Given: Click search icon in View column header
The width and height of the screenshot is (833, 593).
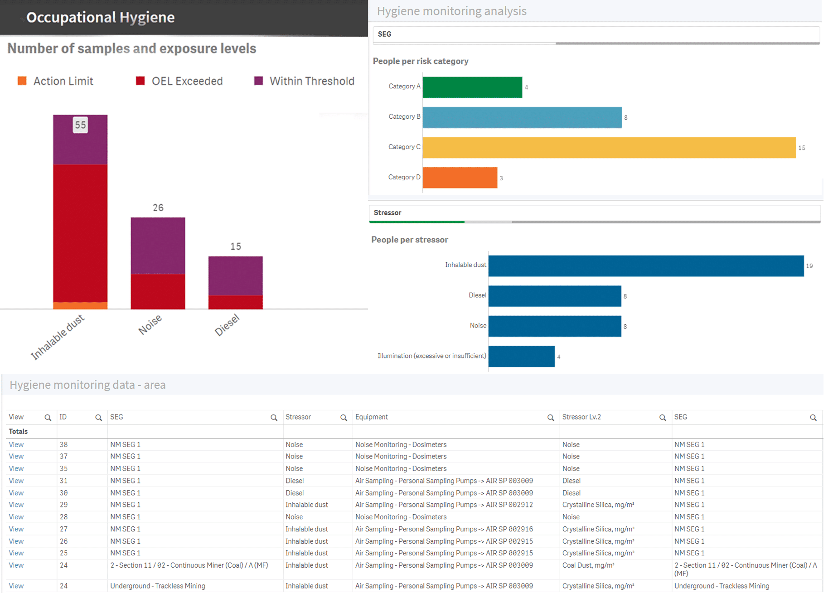Looking at the screenshot, I should [48, 418].
